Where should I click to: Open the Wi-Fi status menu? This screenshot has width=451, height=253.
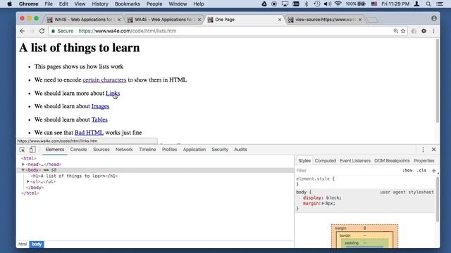(x=338, y=4)
